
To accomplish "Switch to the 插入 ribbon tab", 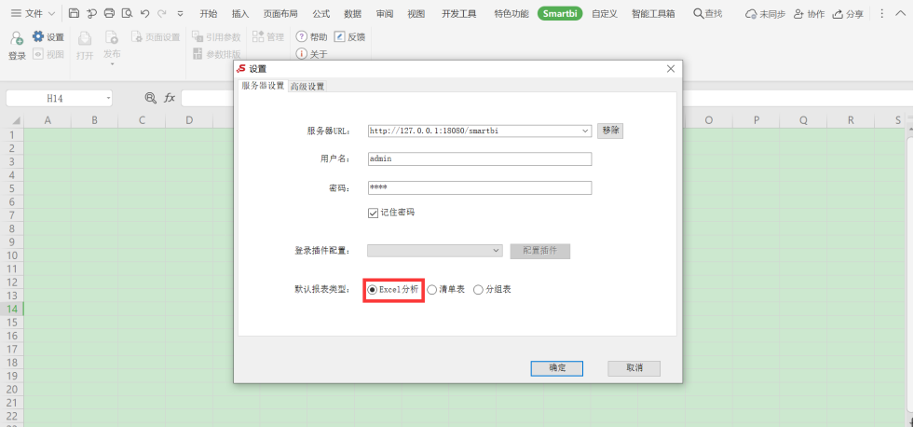I will (x=240, y=13).
